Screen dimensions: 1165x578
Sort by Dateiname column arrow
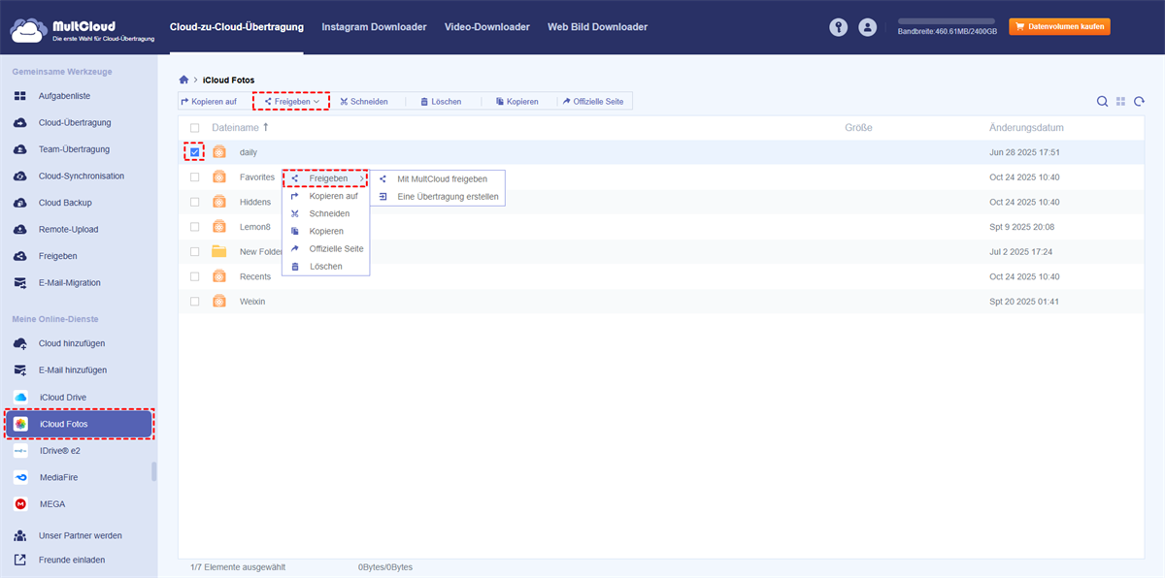click(x=266, y=127)
